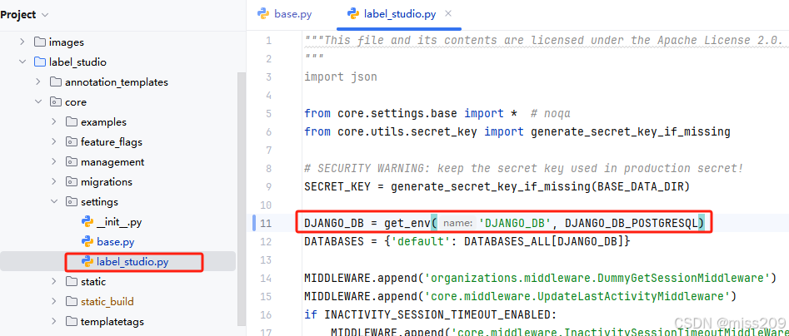Select the images folder icon

tap(39, 42)
